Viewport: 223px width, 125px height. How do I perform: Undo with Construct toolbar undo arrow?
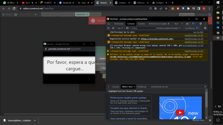point(22,14)
